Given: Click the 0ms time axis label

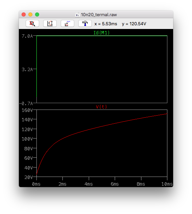Looking at the screenshot, I should point(36,184).
